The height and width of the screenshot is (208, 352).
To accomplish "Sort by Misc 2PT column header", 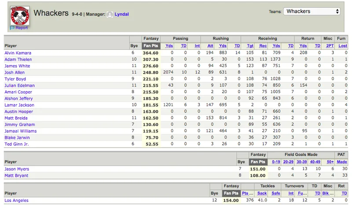I will [x=330, y=46].
